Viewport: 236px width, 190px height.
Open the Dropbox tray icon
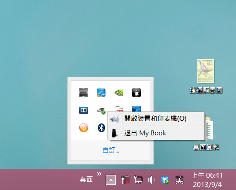(165, 179)
